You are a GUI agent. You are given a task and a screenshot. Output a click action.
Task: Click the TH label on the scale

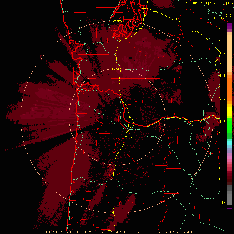coord(223,203)
